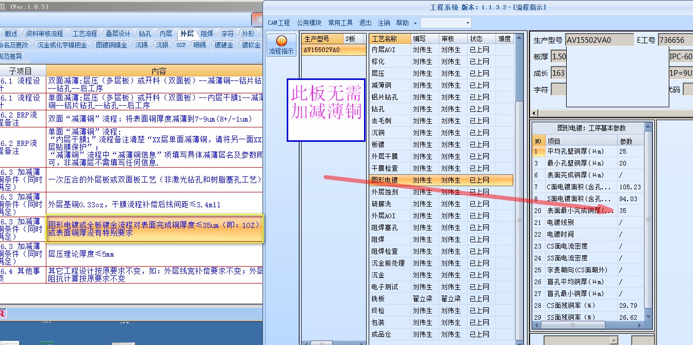Open the 图镀铜镍金 tab
Screen dimensions: 693x345
(x=111, y=45)
